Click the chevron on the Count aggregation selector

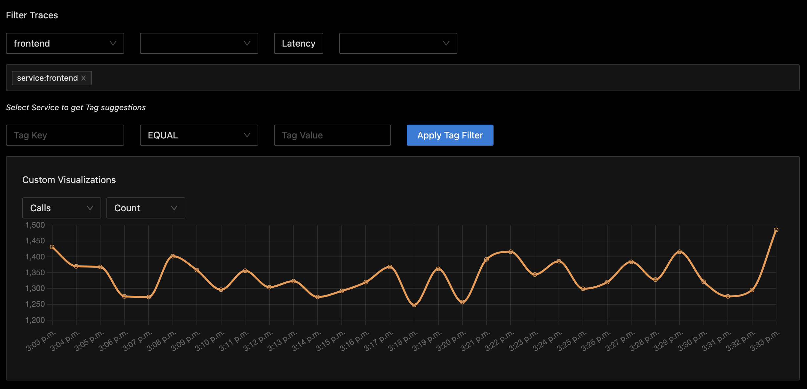click(x=174, y=208)
